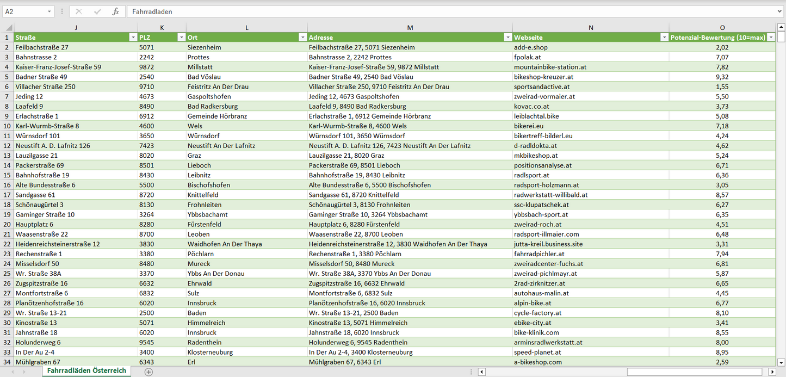
Task: Click into the formula bar showing Fahrradladen
Action: 435,11
